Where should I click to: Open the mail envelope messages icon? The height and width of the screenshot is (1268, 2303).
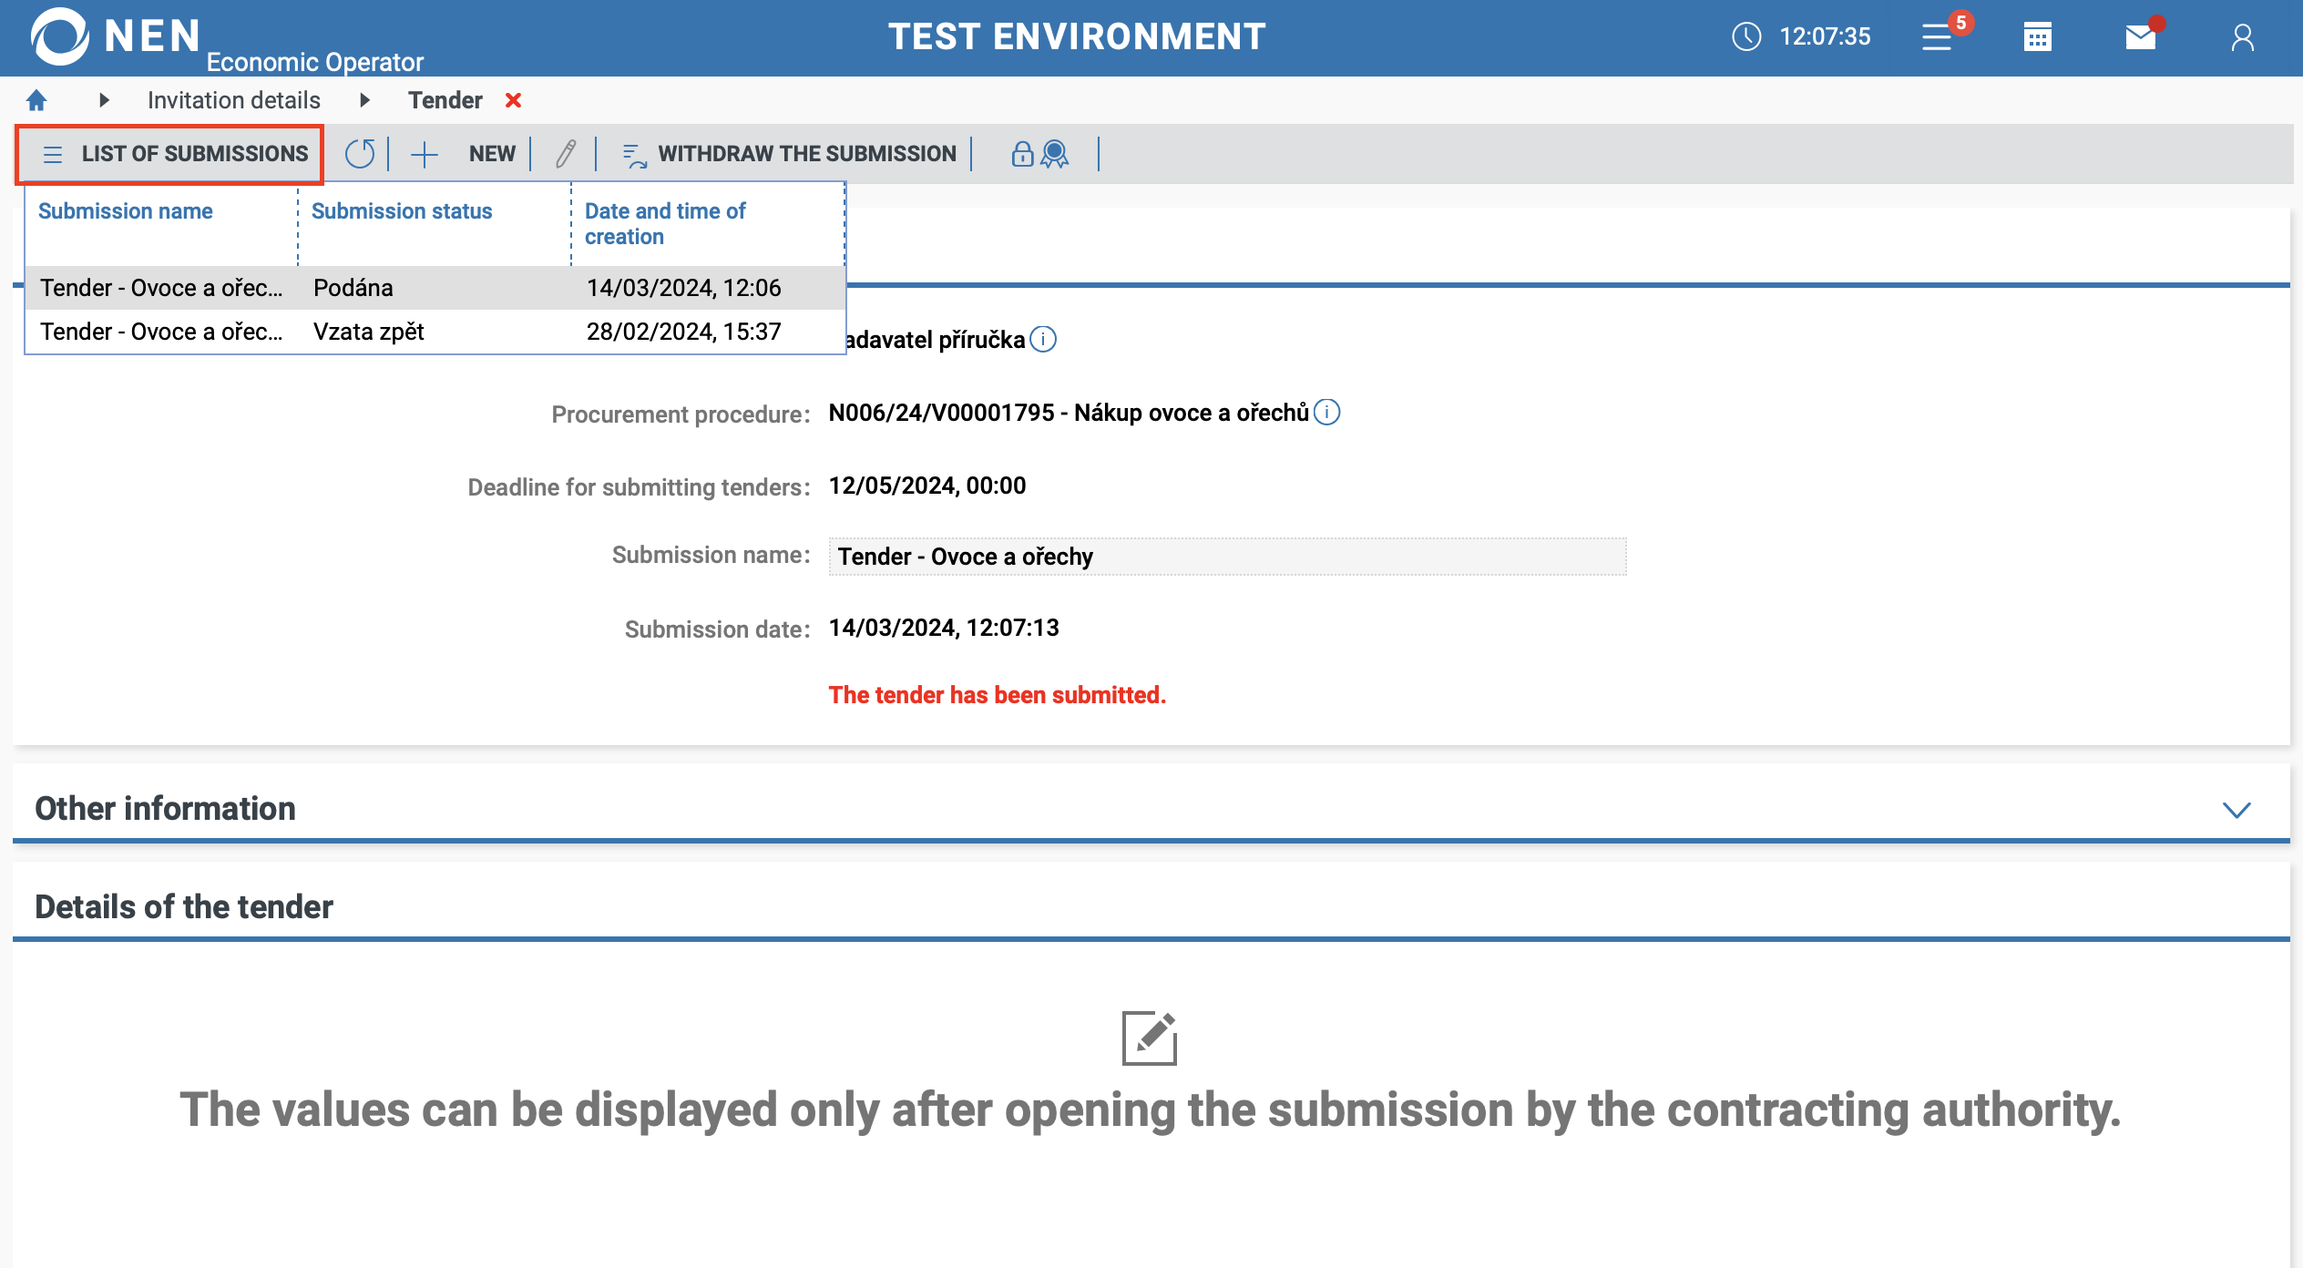2140,37
